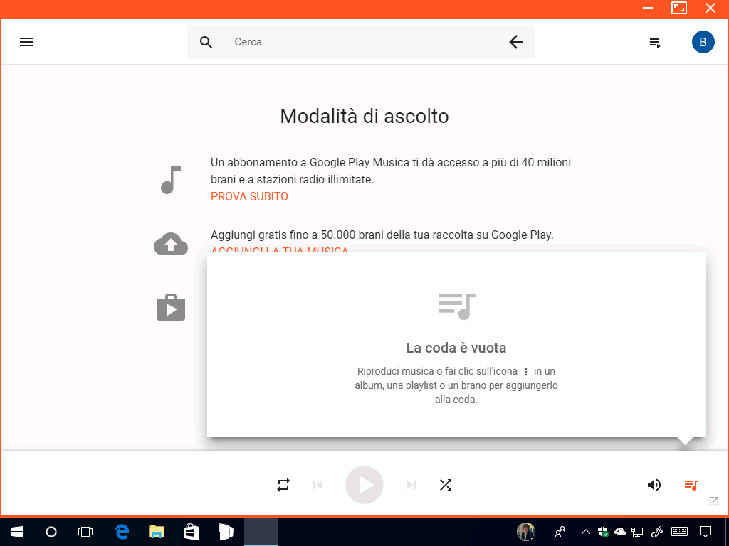Click the 'Modalità di ascolto' heading
The image size is (729, 546).
pos(364,116)
